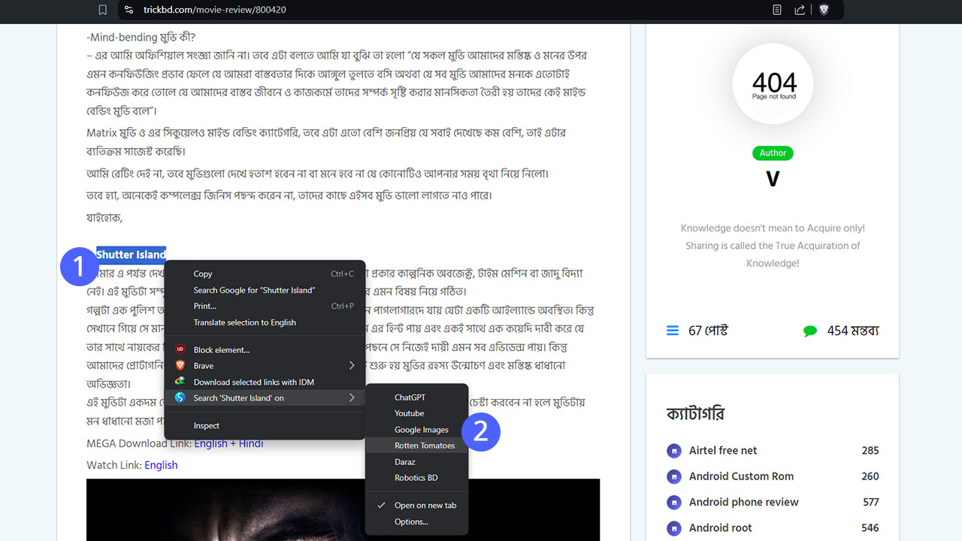Toggle the Open on new tab option
Viewport: 962px width, 541px height.
(425, 506)
